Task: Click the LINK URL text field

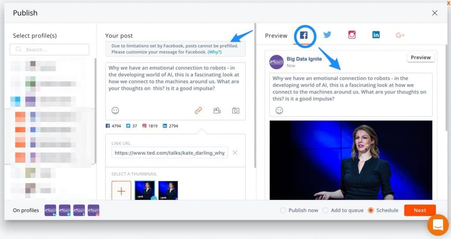Action: coord(170,153)
